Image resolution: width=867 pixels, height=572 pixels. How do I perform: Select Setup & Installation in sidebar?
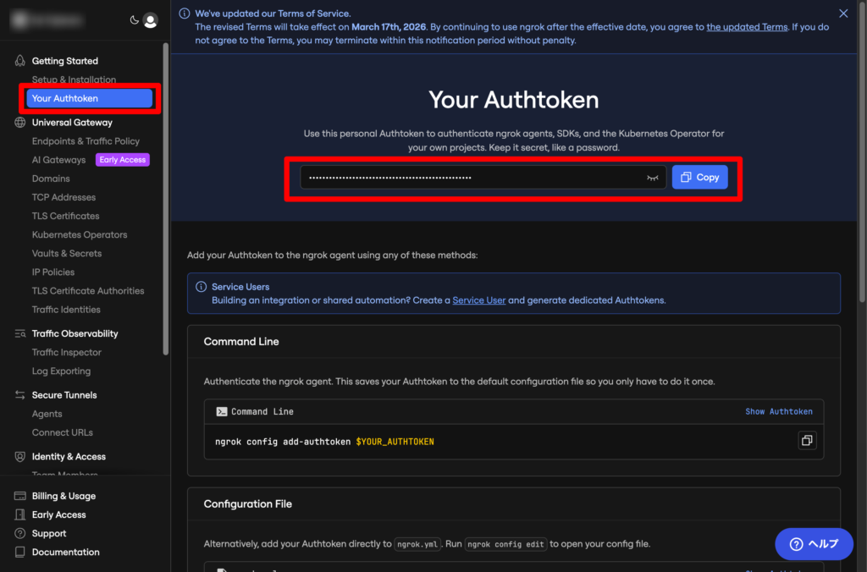[x=74, y=80]
